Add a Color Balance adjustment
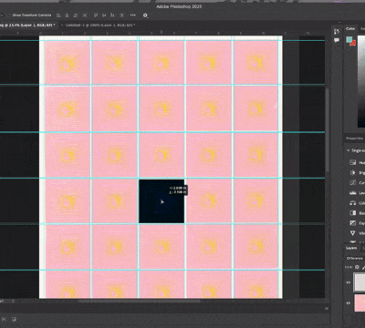The width and height of the screenshot is (365, 328). [353, 202]
